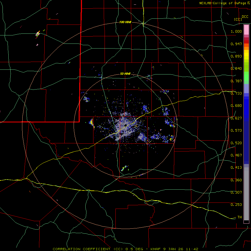Select the 0.627 scale value

(236, 118)
